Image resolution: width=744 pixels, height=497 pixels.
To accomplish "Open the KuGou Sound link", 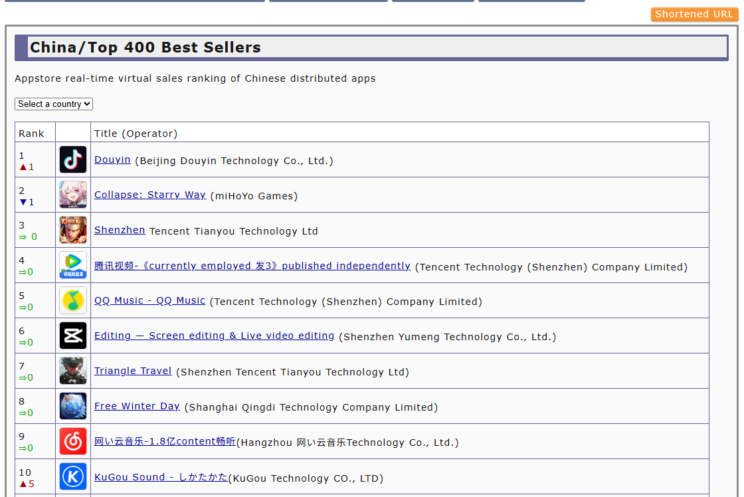I will (x=161, y=477).
